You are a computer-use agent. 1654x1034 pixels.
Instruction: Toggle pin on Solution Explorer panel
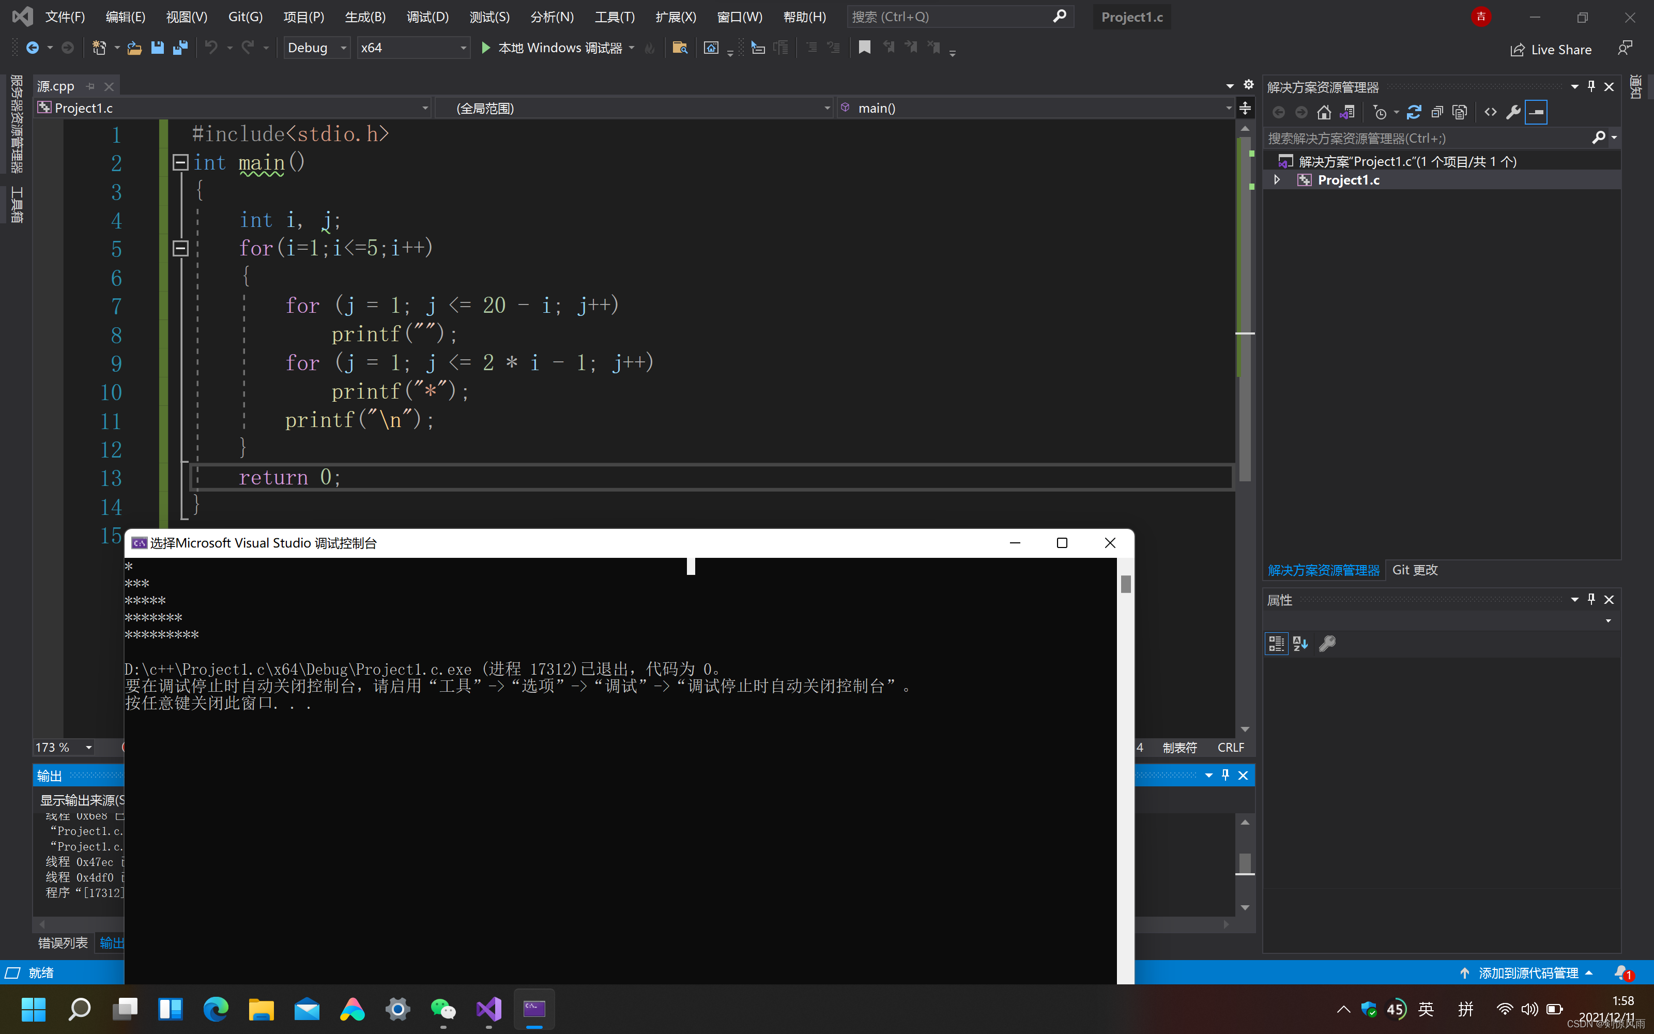(1591, 87)
